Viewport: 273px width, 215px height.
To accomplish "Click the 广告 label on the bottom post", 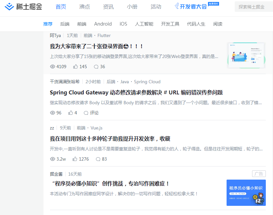I will pyautogui.click(x=259, y=174).
